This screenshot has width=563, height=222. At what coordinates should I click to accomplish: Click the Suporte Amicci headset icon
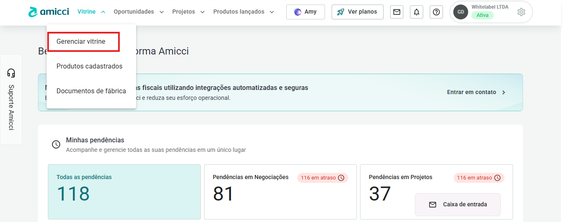11,73
